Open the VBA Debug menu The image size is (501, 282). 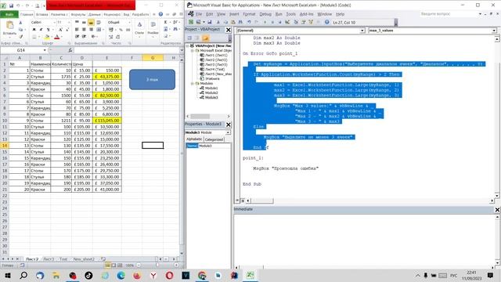tap(265, 14)
